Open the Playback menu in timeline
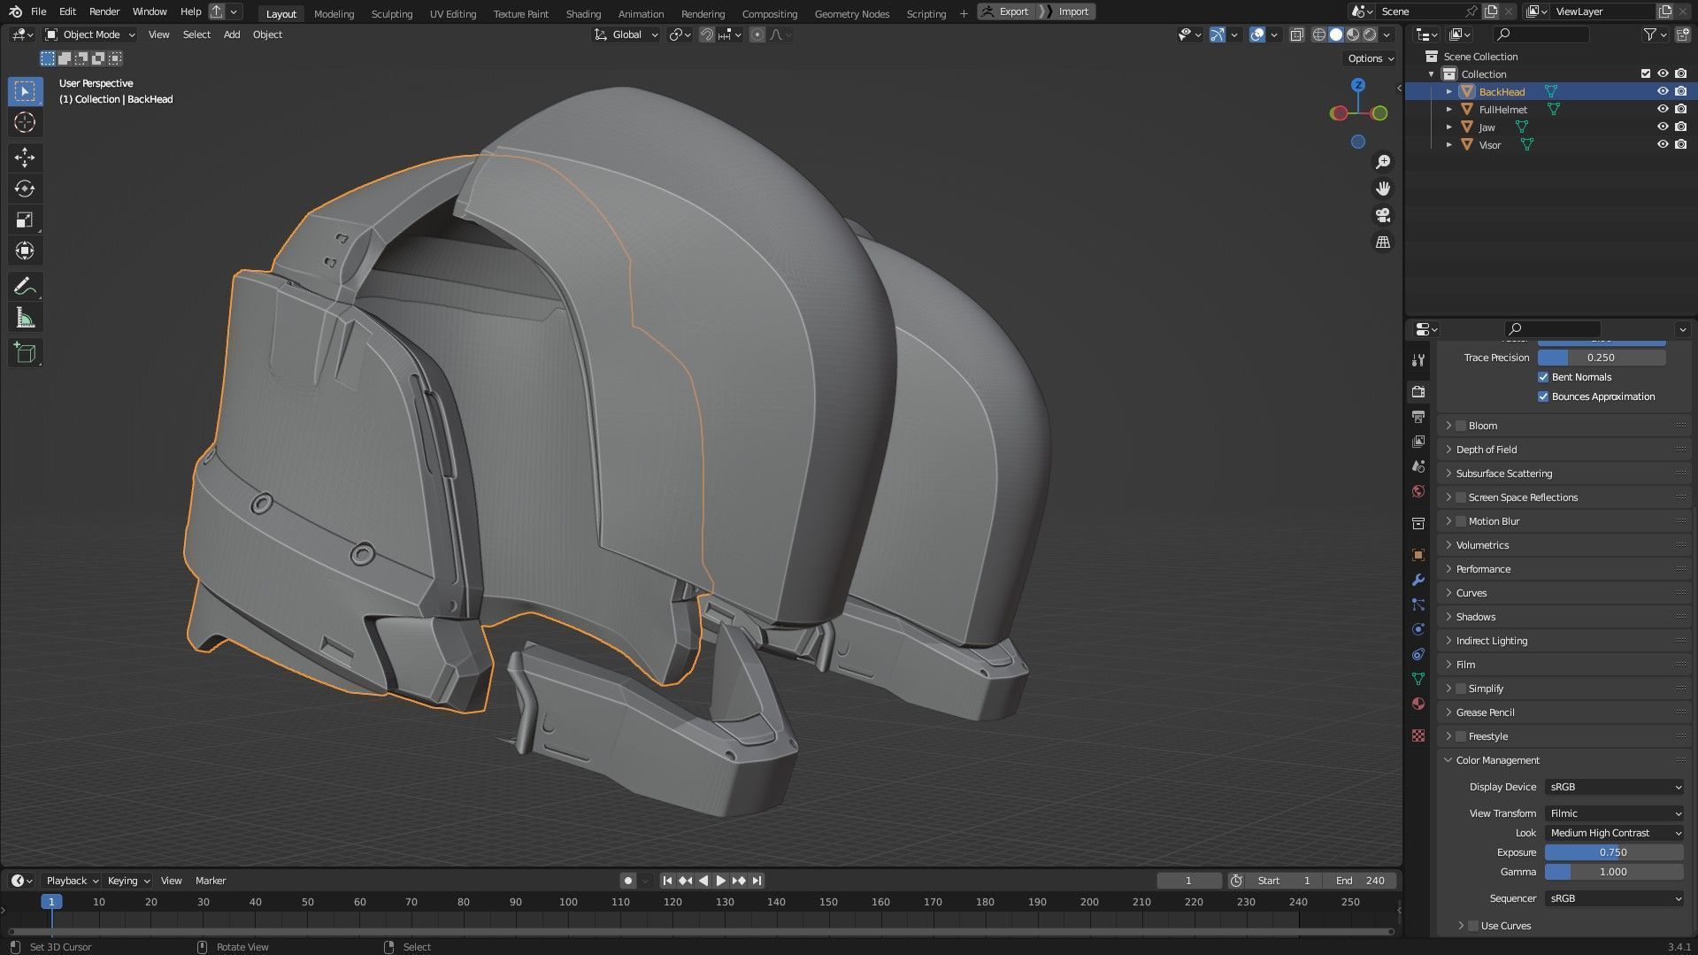Screen dimensions: 1698x955 click(71, 881)
